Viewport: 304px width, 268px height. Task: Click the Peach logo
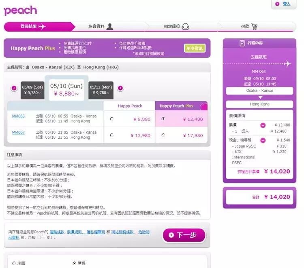pyautogui.click(x=20, y=11)
